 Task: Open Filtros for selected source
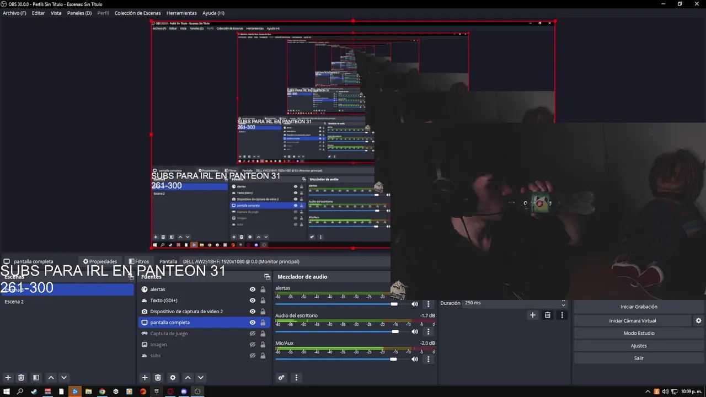tap(138, 261)
